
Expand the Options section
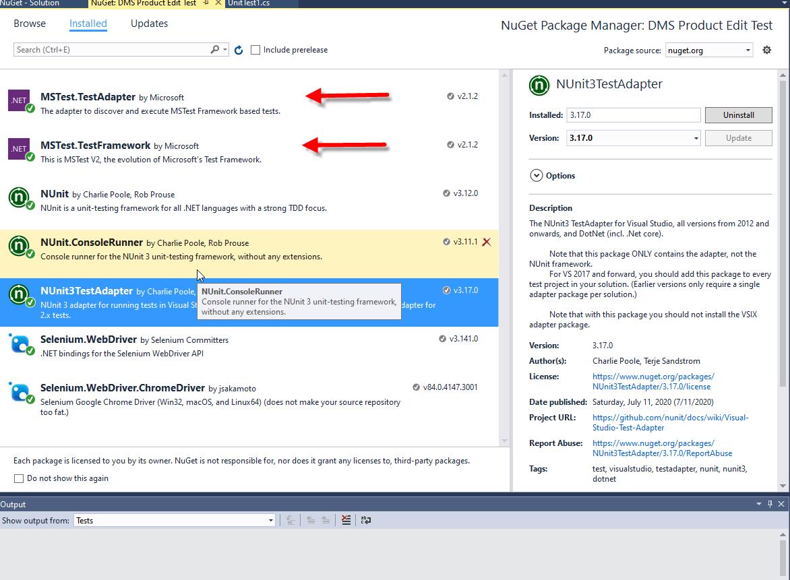pos(537,175)
